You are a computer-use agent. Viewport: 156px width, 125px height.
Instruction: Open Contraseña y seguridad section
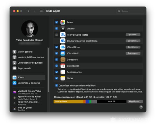pyautogui.click(x=29, y=63)
